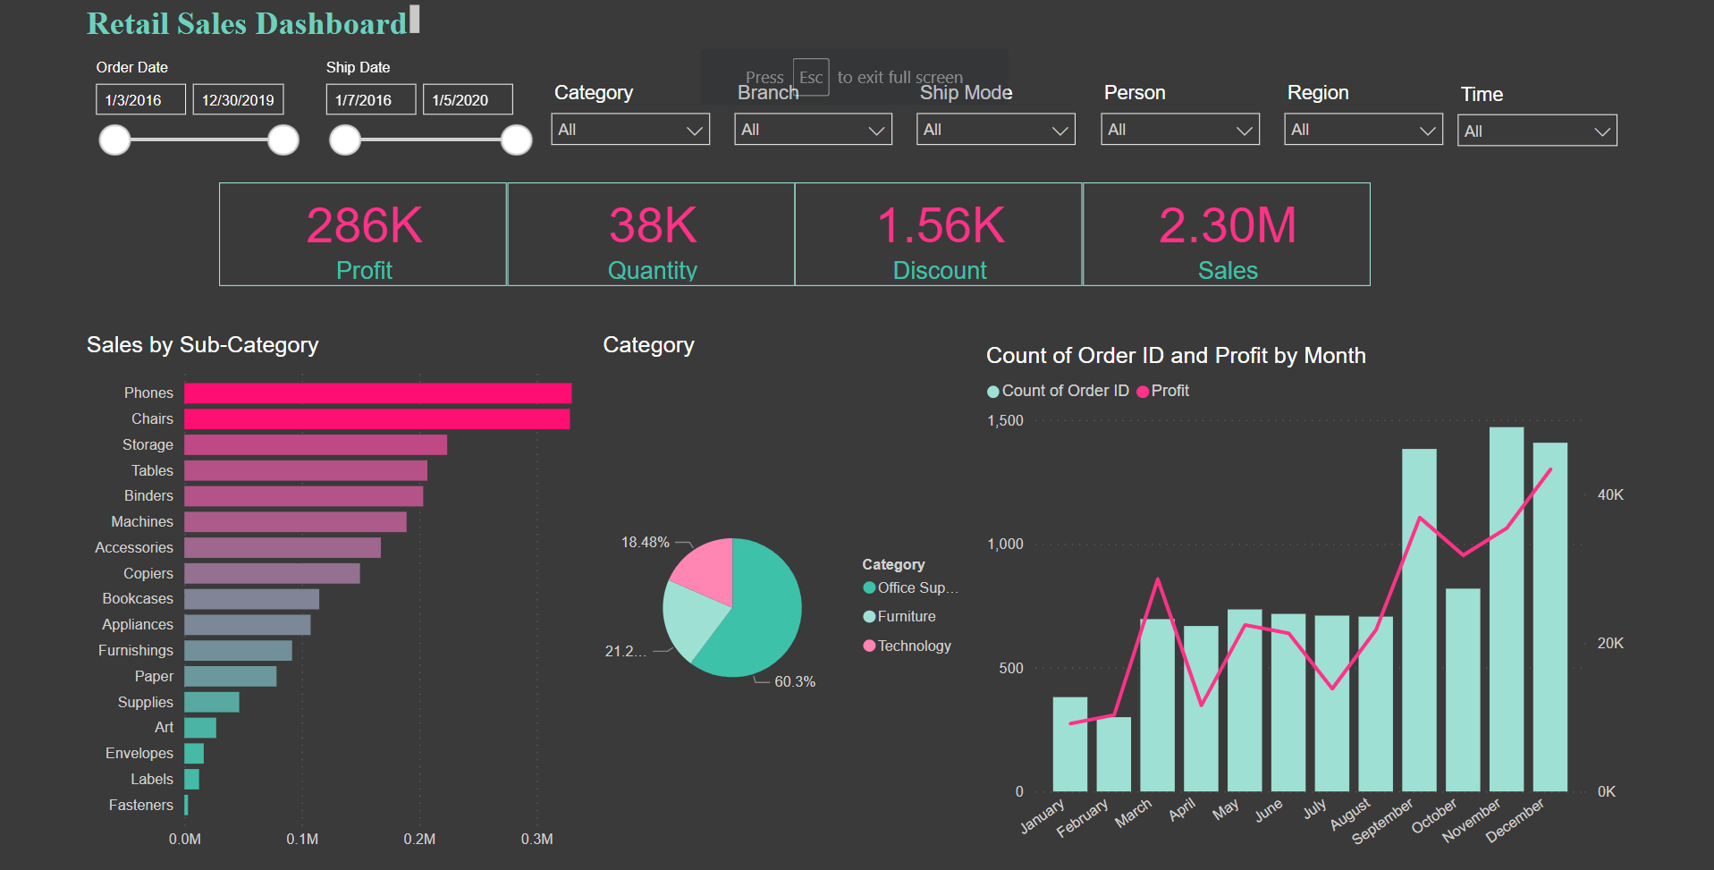This screenshot has width=1714, height=870.
Task: Select the Technology legend marker
Action: click(x=869, y=646)
